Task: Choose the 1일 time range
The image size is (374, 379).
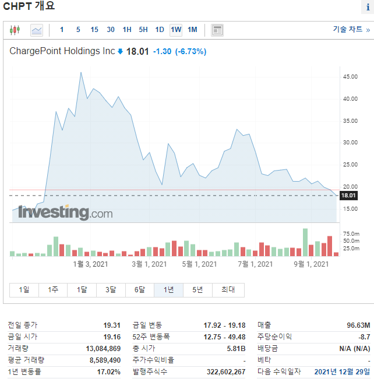Action: pos(24,290)
